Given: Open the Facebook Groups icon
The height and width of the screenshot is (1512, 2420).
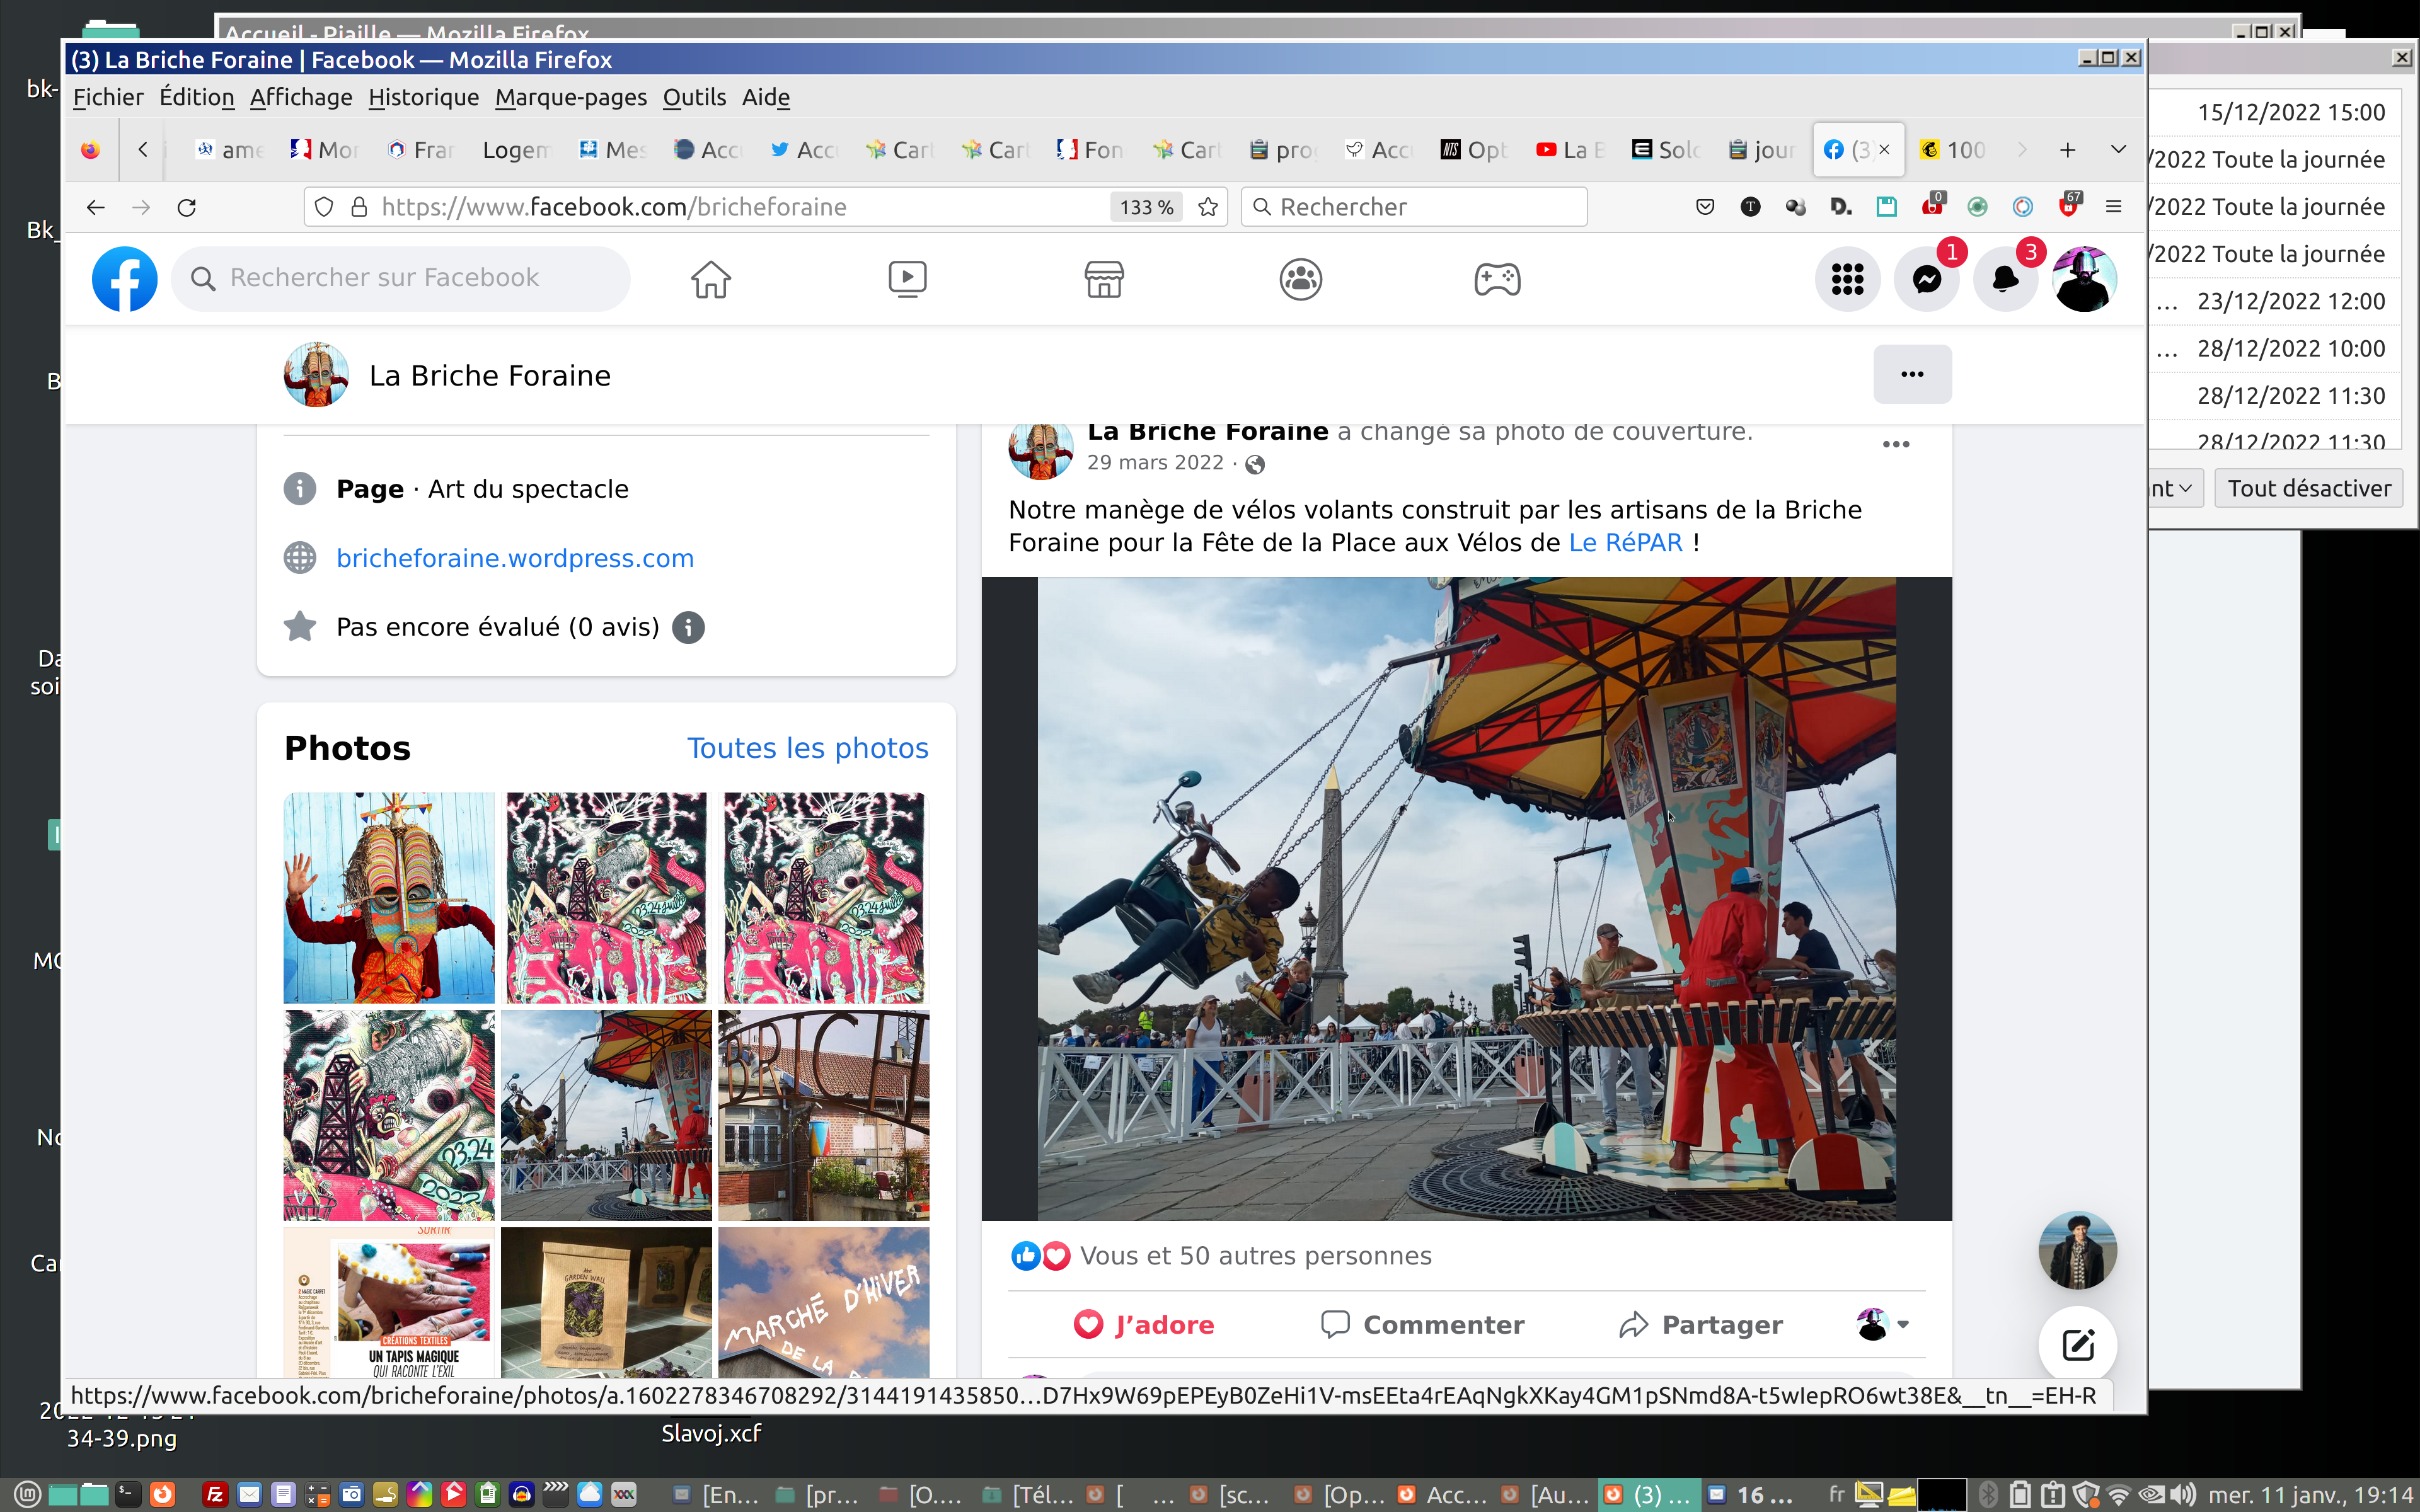Looking at the screenshot, I should click(1300, 279).
